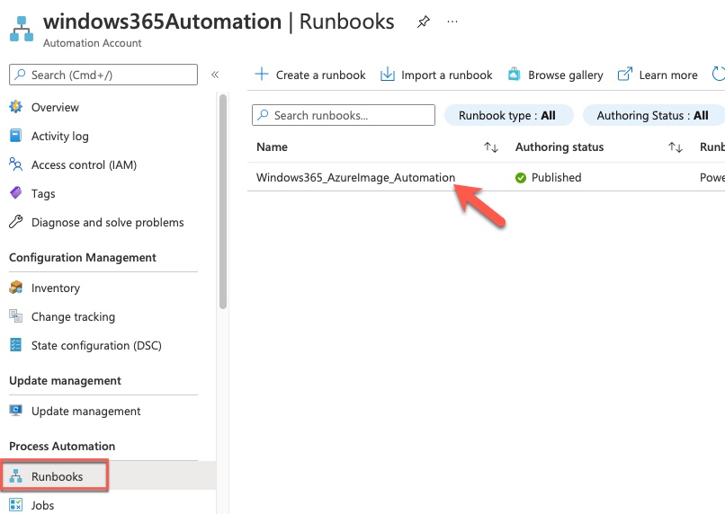The width and height of the screenshot is (725, 514).
Task: Click the Refresh icon in the toolbar
Action: [x=719, y=75]
